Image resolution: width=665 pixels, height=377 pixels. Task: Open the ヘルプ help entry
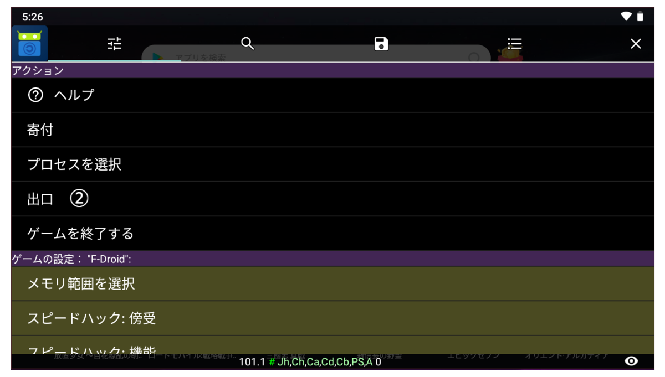(x=332, y=95)
